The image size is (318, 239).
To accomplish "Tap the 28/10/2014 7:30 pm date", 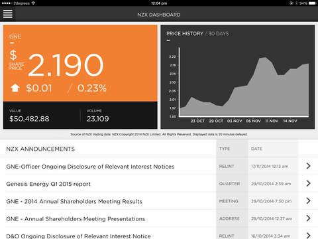I will 271,201.
